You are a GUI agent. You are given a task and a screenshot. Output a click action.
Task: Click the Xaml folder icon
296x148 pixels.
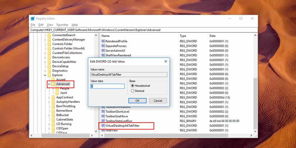coord(57,93)
